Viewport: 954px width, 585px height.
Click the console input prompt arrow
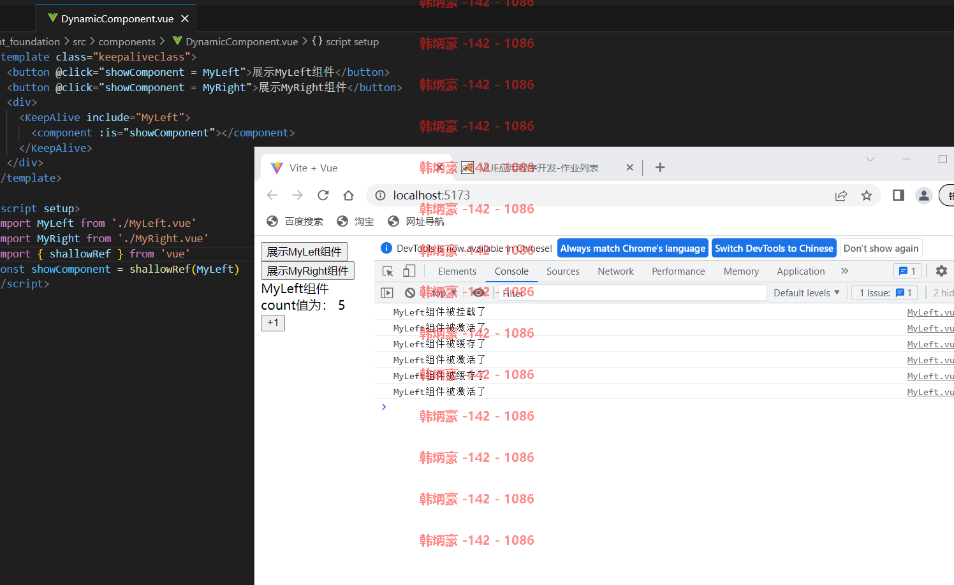[x=384, y=407]
